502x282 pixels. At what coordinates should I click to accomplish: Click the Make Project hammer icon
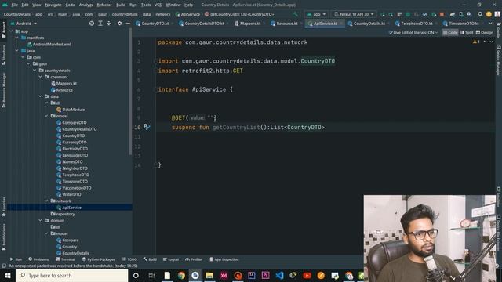pyautogui.click(x=296, y=14)
